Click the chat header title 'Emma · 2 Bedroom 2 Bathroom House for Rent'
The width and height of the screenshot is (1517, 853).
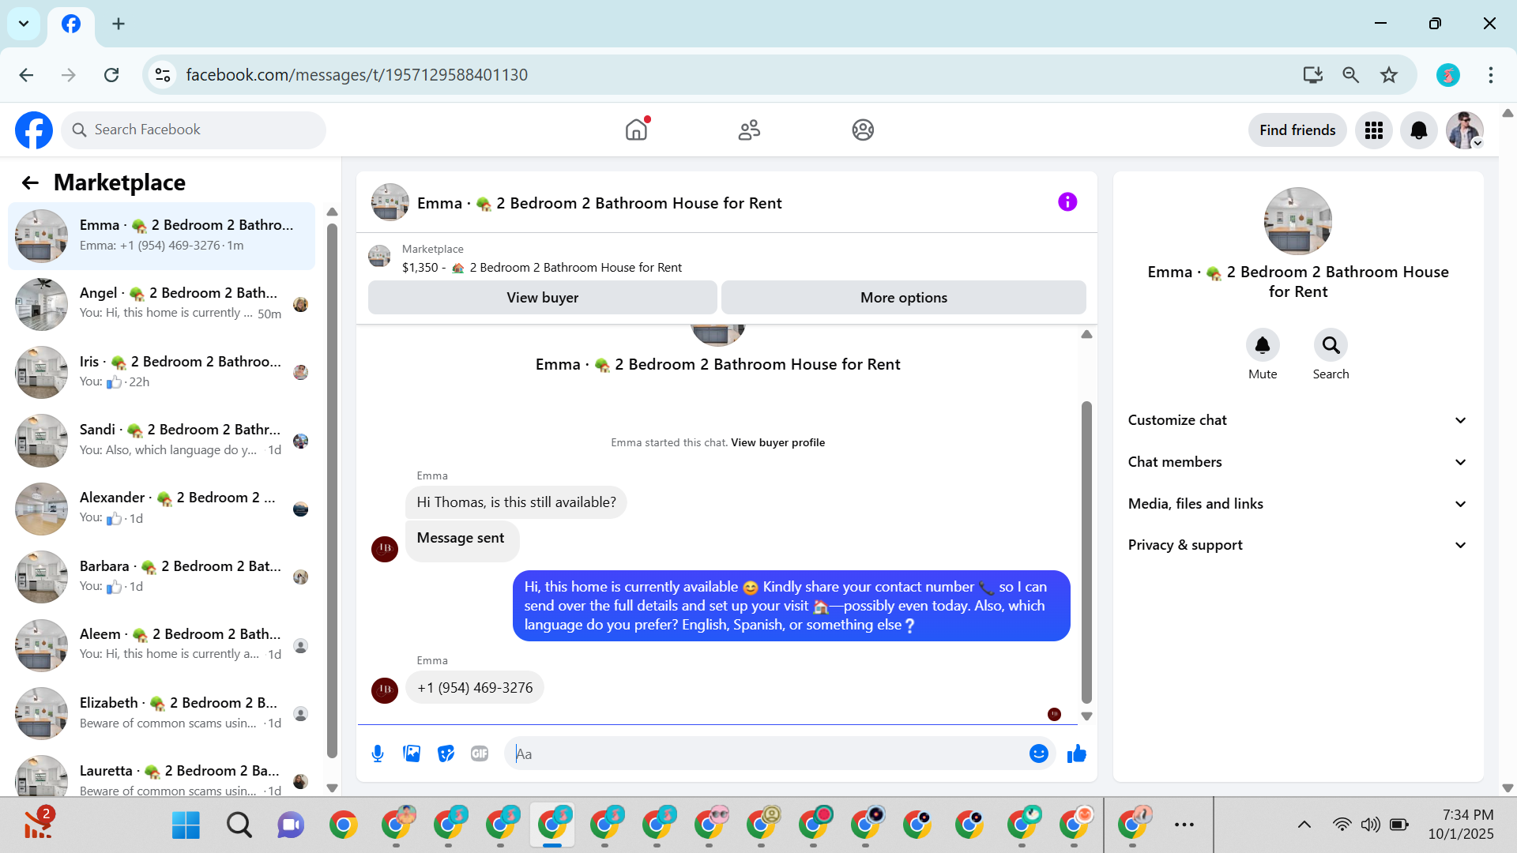click(599, 203)
